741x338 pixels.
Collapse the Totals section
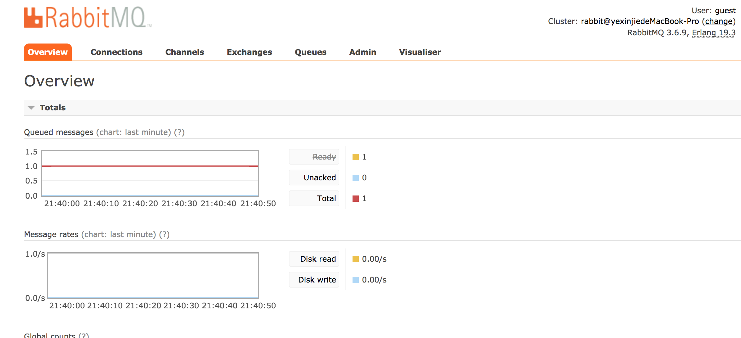(31, 108)
